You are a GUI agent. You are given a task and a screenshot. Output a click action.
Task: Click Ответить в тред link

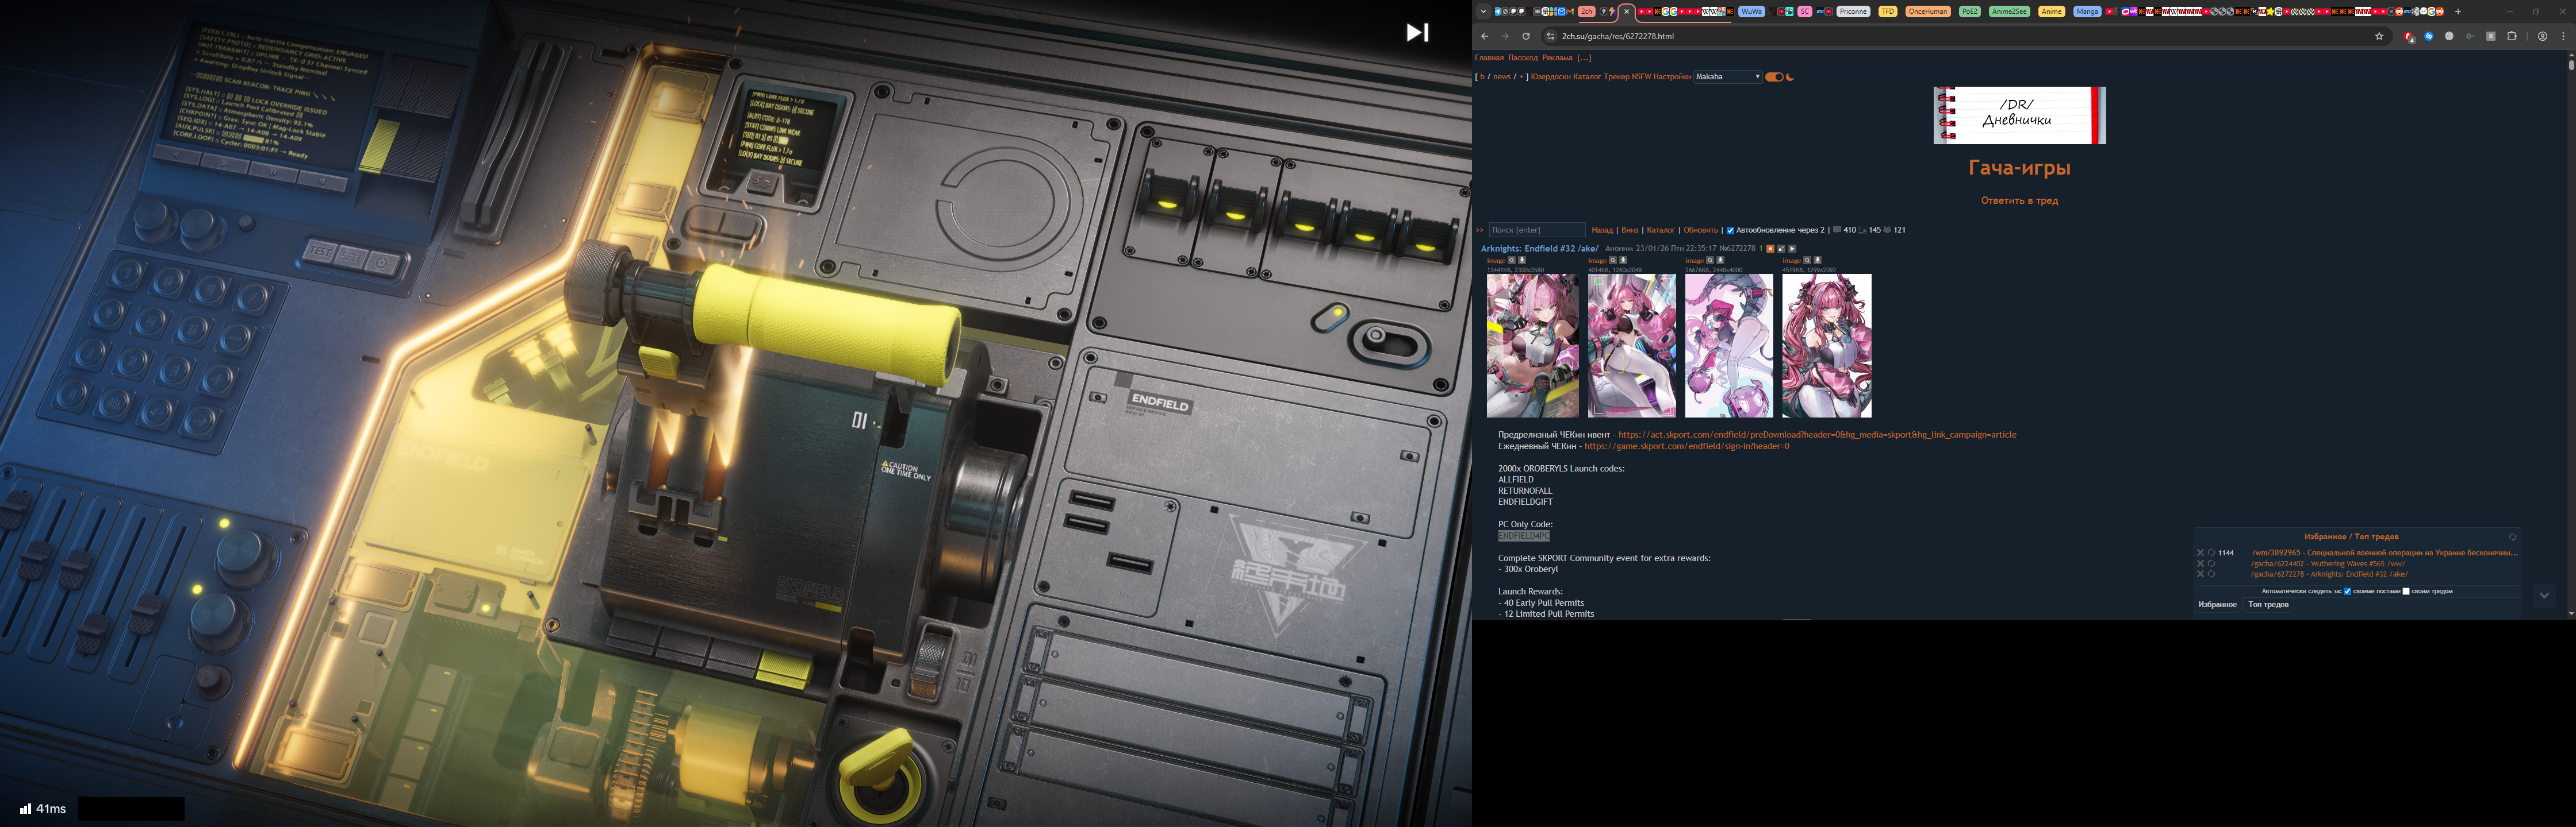pyautogui.click(x=2019, y=201)
